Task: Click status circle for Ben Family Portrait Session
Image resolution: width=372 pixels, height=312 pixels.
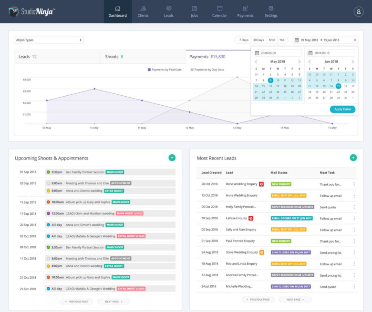Action: click(48, 172)
